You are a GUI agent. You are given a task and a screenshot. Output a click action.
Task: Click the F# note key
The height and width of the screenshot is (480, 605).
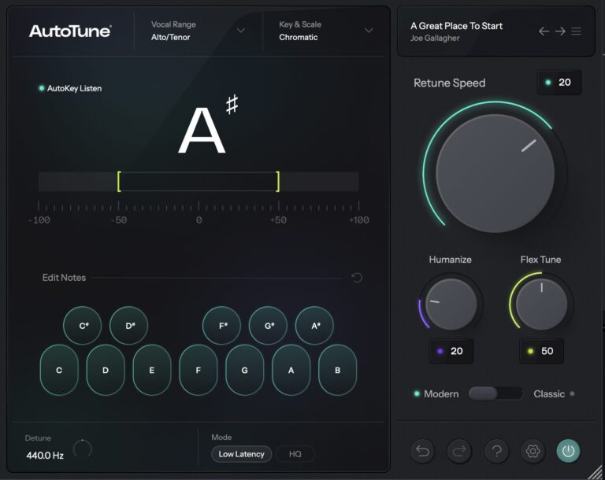222,326
